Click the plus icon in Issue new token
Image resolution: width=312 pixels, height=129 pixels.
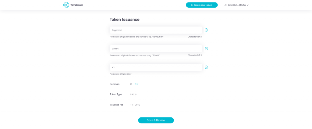click(x=192, y=5)
